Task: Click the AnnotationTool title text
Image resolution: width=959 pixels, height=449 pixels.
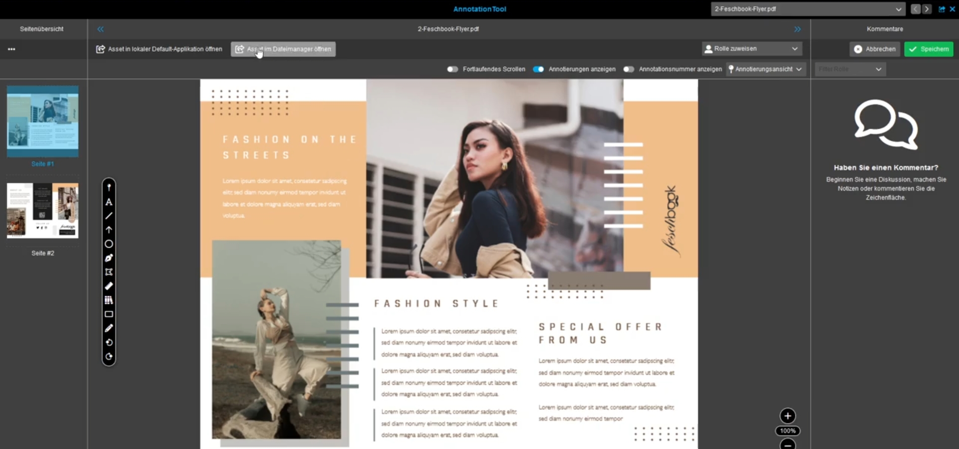Action: coord(480,9)
